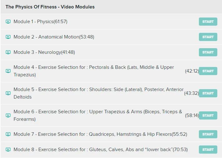Image resolution: width=222 pixels, height=158 pixels.
Task: Click video icon beside Module 4 Pectorals & Back
Action: (x=8, y=71)
